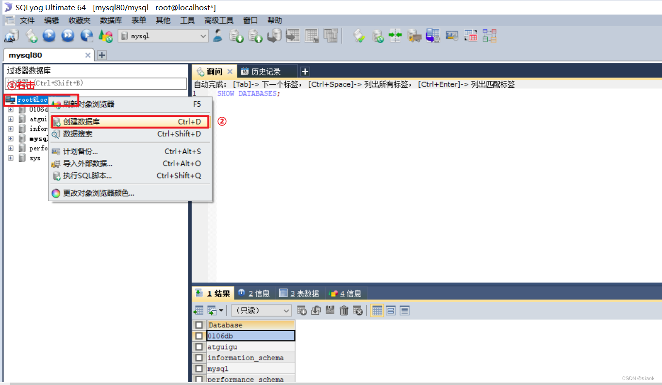Select the sys database in tree
This screenshot has height=385, width=662.
35,158
